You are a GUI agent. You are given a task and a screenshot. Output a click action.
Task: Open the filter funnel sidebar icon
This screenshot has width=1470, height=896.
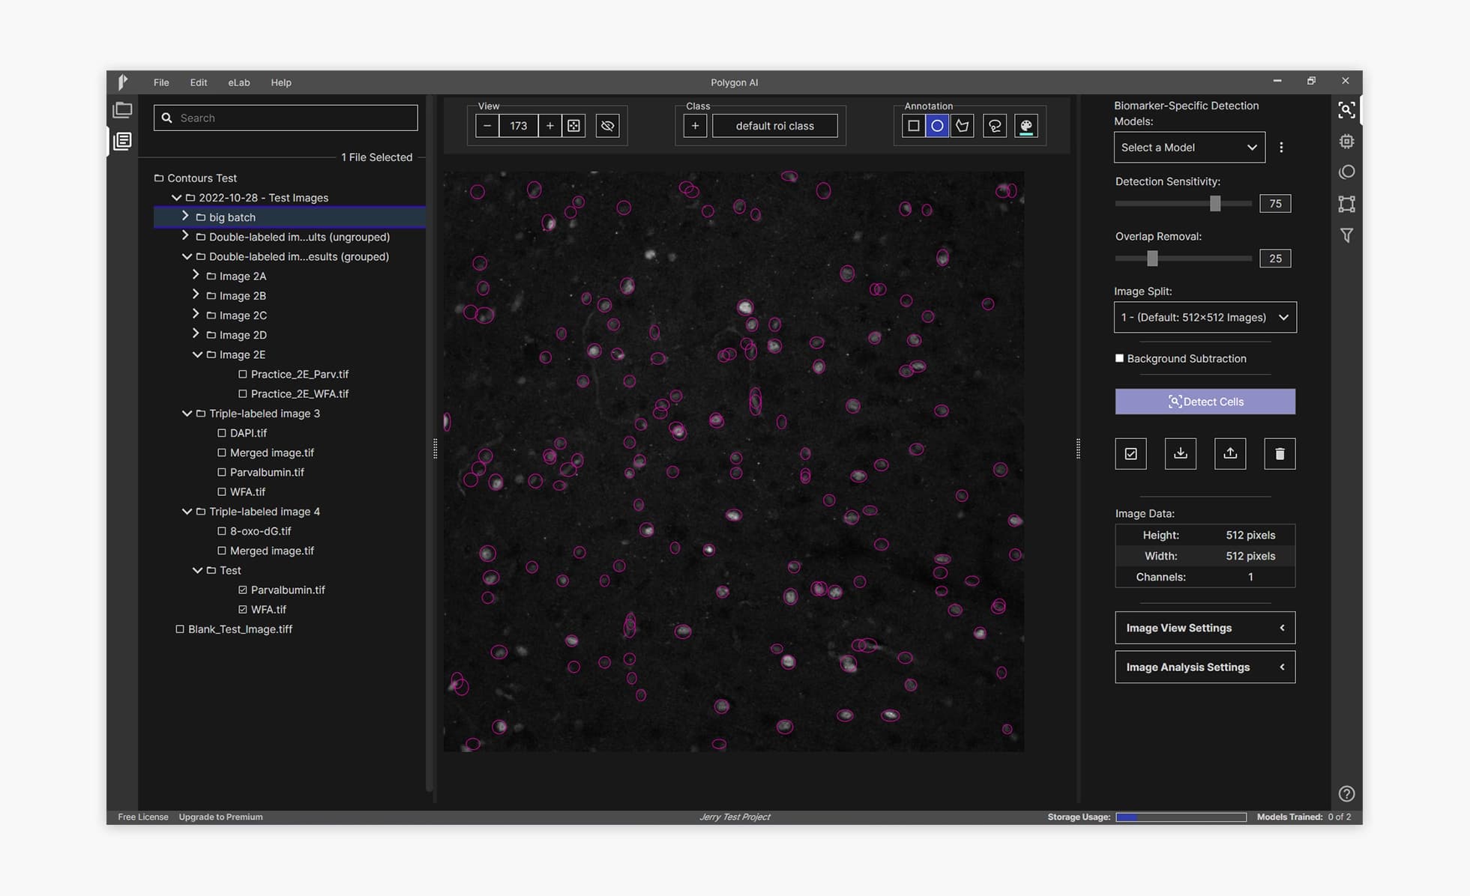(1346, 235)
